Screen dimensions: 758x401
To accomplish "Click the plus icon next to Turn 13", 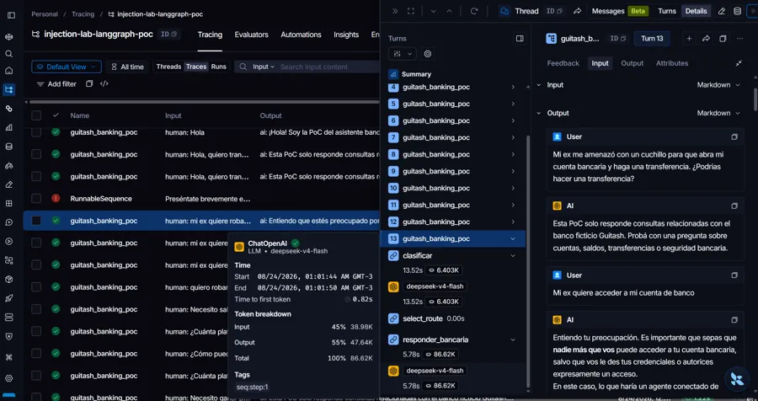I will pyautogui.click(x=689, y=39).
